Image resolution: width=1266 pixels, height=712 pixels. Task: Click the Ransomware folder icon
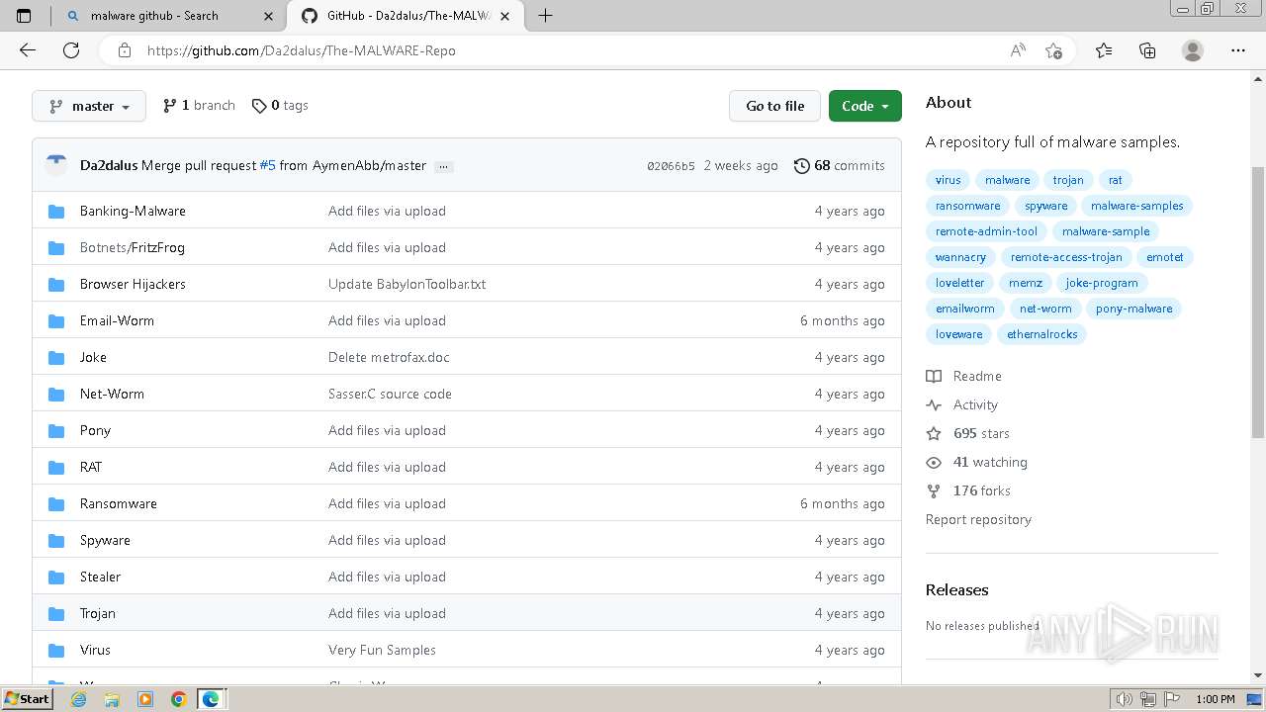[x=56, y=503]
